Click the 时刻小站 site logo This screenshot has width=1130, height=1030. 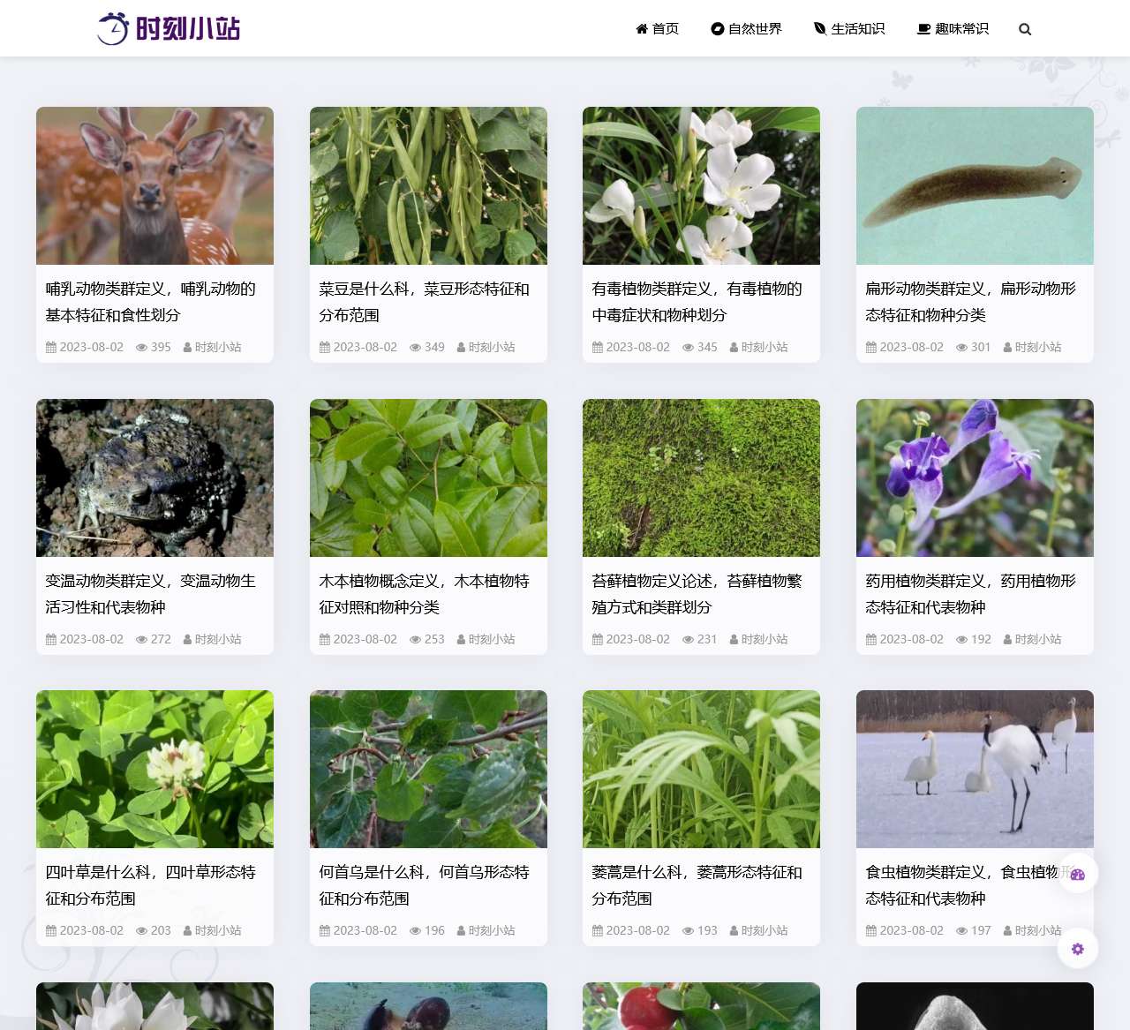click(169, 28)
